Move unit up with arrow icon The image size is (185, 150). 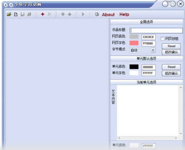click(63, 14)
